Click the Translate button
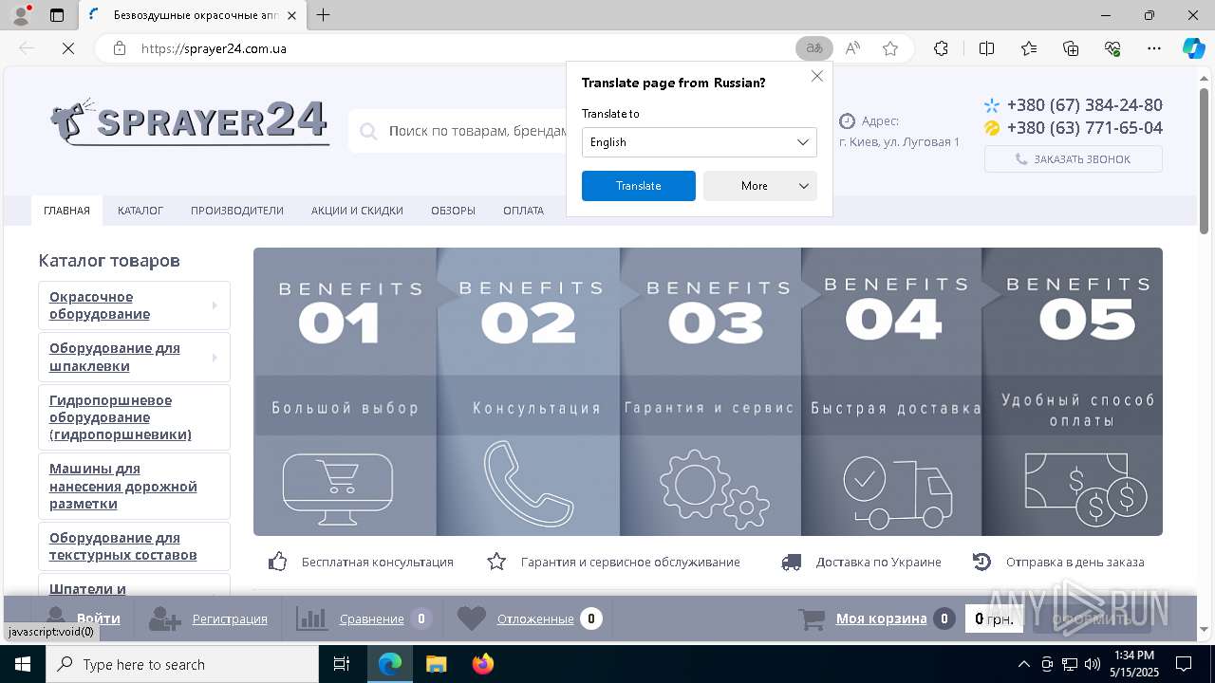The image size is (1215, 683). point(638,186)
